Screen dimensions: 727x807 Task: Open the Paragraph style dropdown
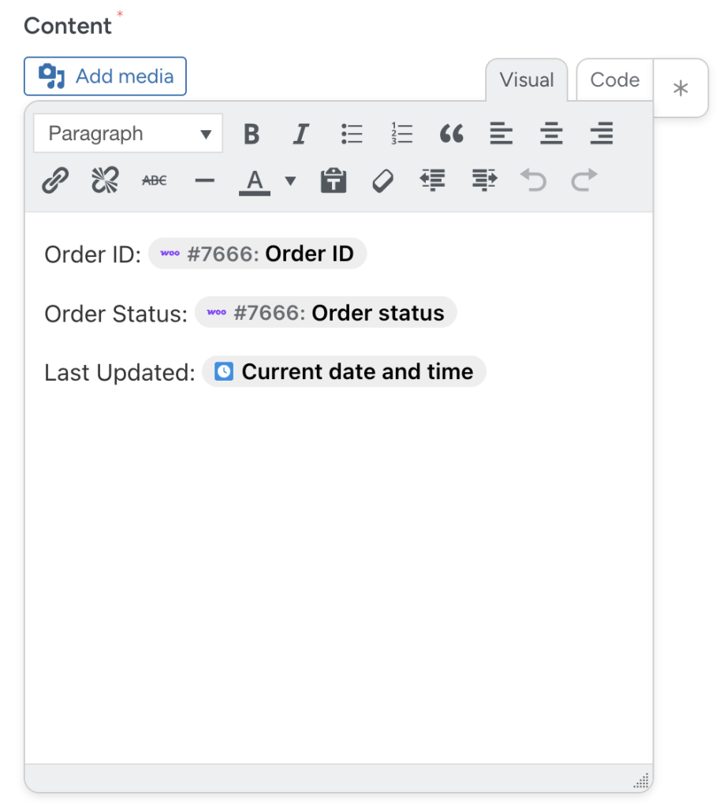128,133
